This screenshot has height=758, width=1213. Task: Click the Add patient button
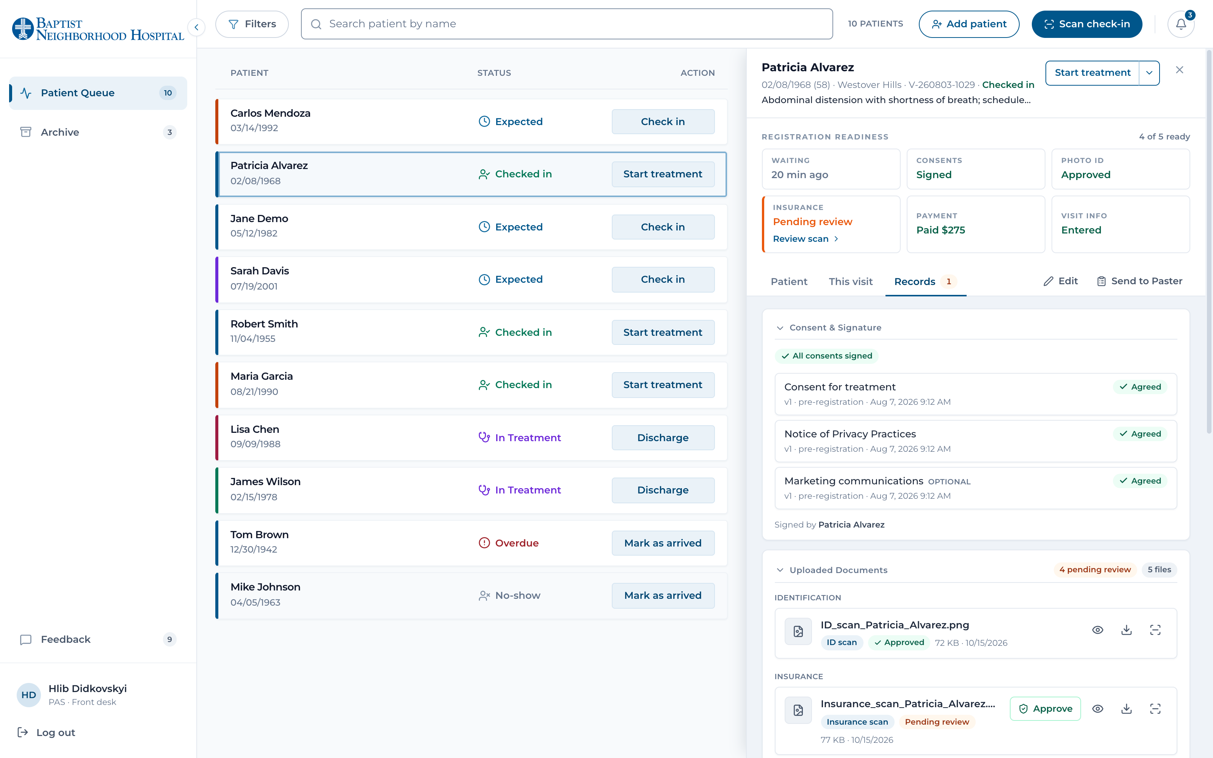969,24
